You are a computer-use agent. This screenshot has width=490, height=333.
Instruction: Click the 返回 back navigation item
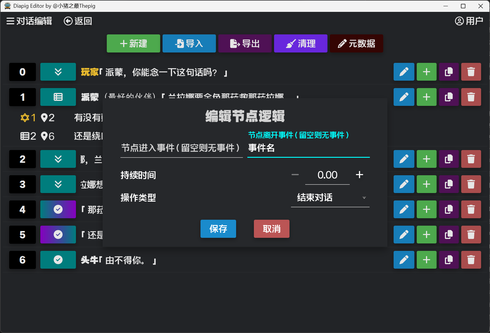(78, 21)
